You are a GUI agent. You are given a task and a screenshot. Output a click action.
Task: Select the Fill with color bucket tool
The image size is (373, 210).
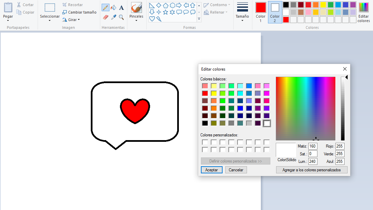[x=113, y=7]
